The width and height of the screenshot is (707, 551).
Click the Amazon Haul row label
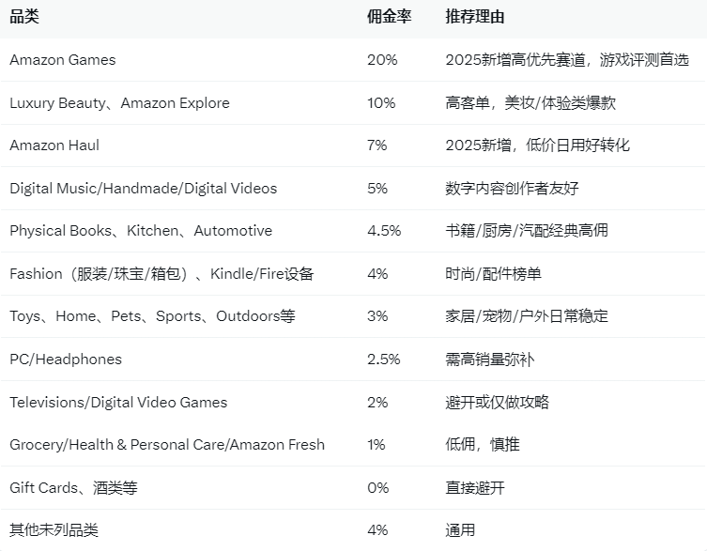54,145
